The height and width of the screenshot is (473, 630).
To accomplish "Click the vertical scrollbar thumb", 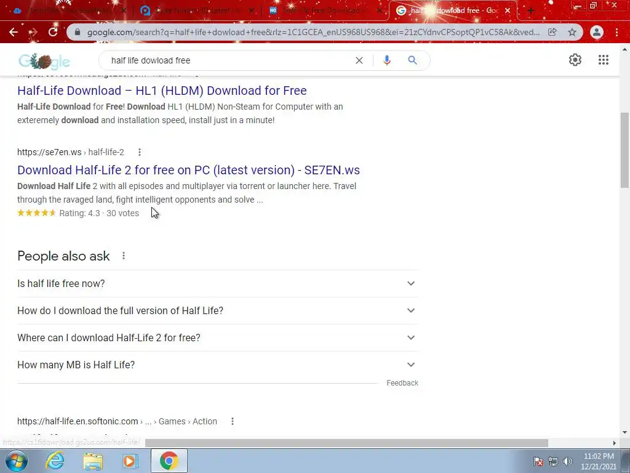I will pos(624,150).
